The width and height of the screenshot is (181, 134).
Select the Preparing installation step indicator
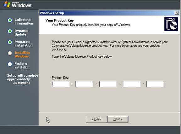click(10, 42)
